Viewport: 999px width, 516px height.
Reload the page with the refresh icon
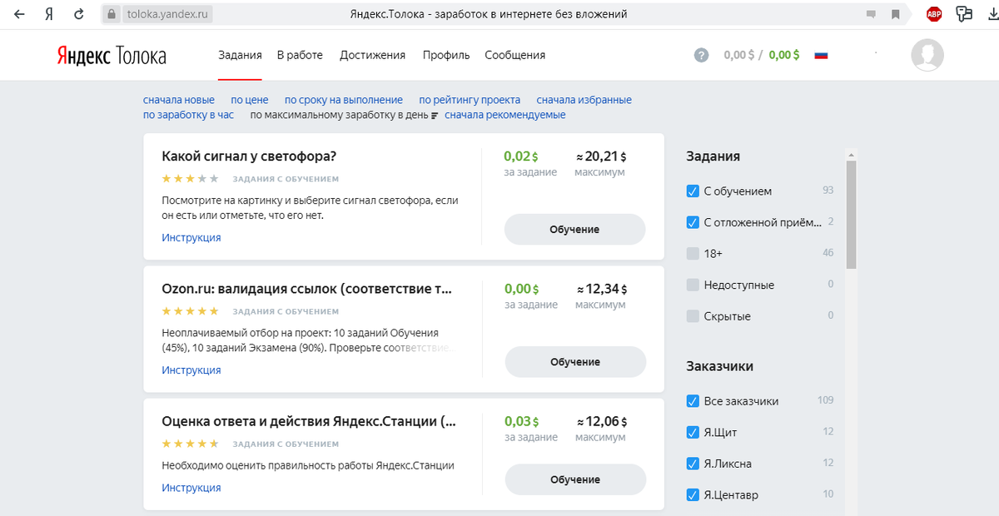pyautogui.click(x=79, y=14)
